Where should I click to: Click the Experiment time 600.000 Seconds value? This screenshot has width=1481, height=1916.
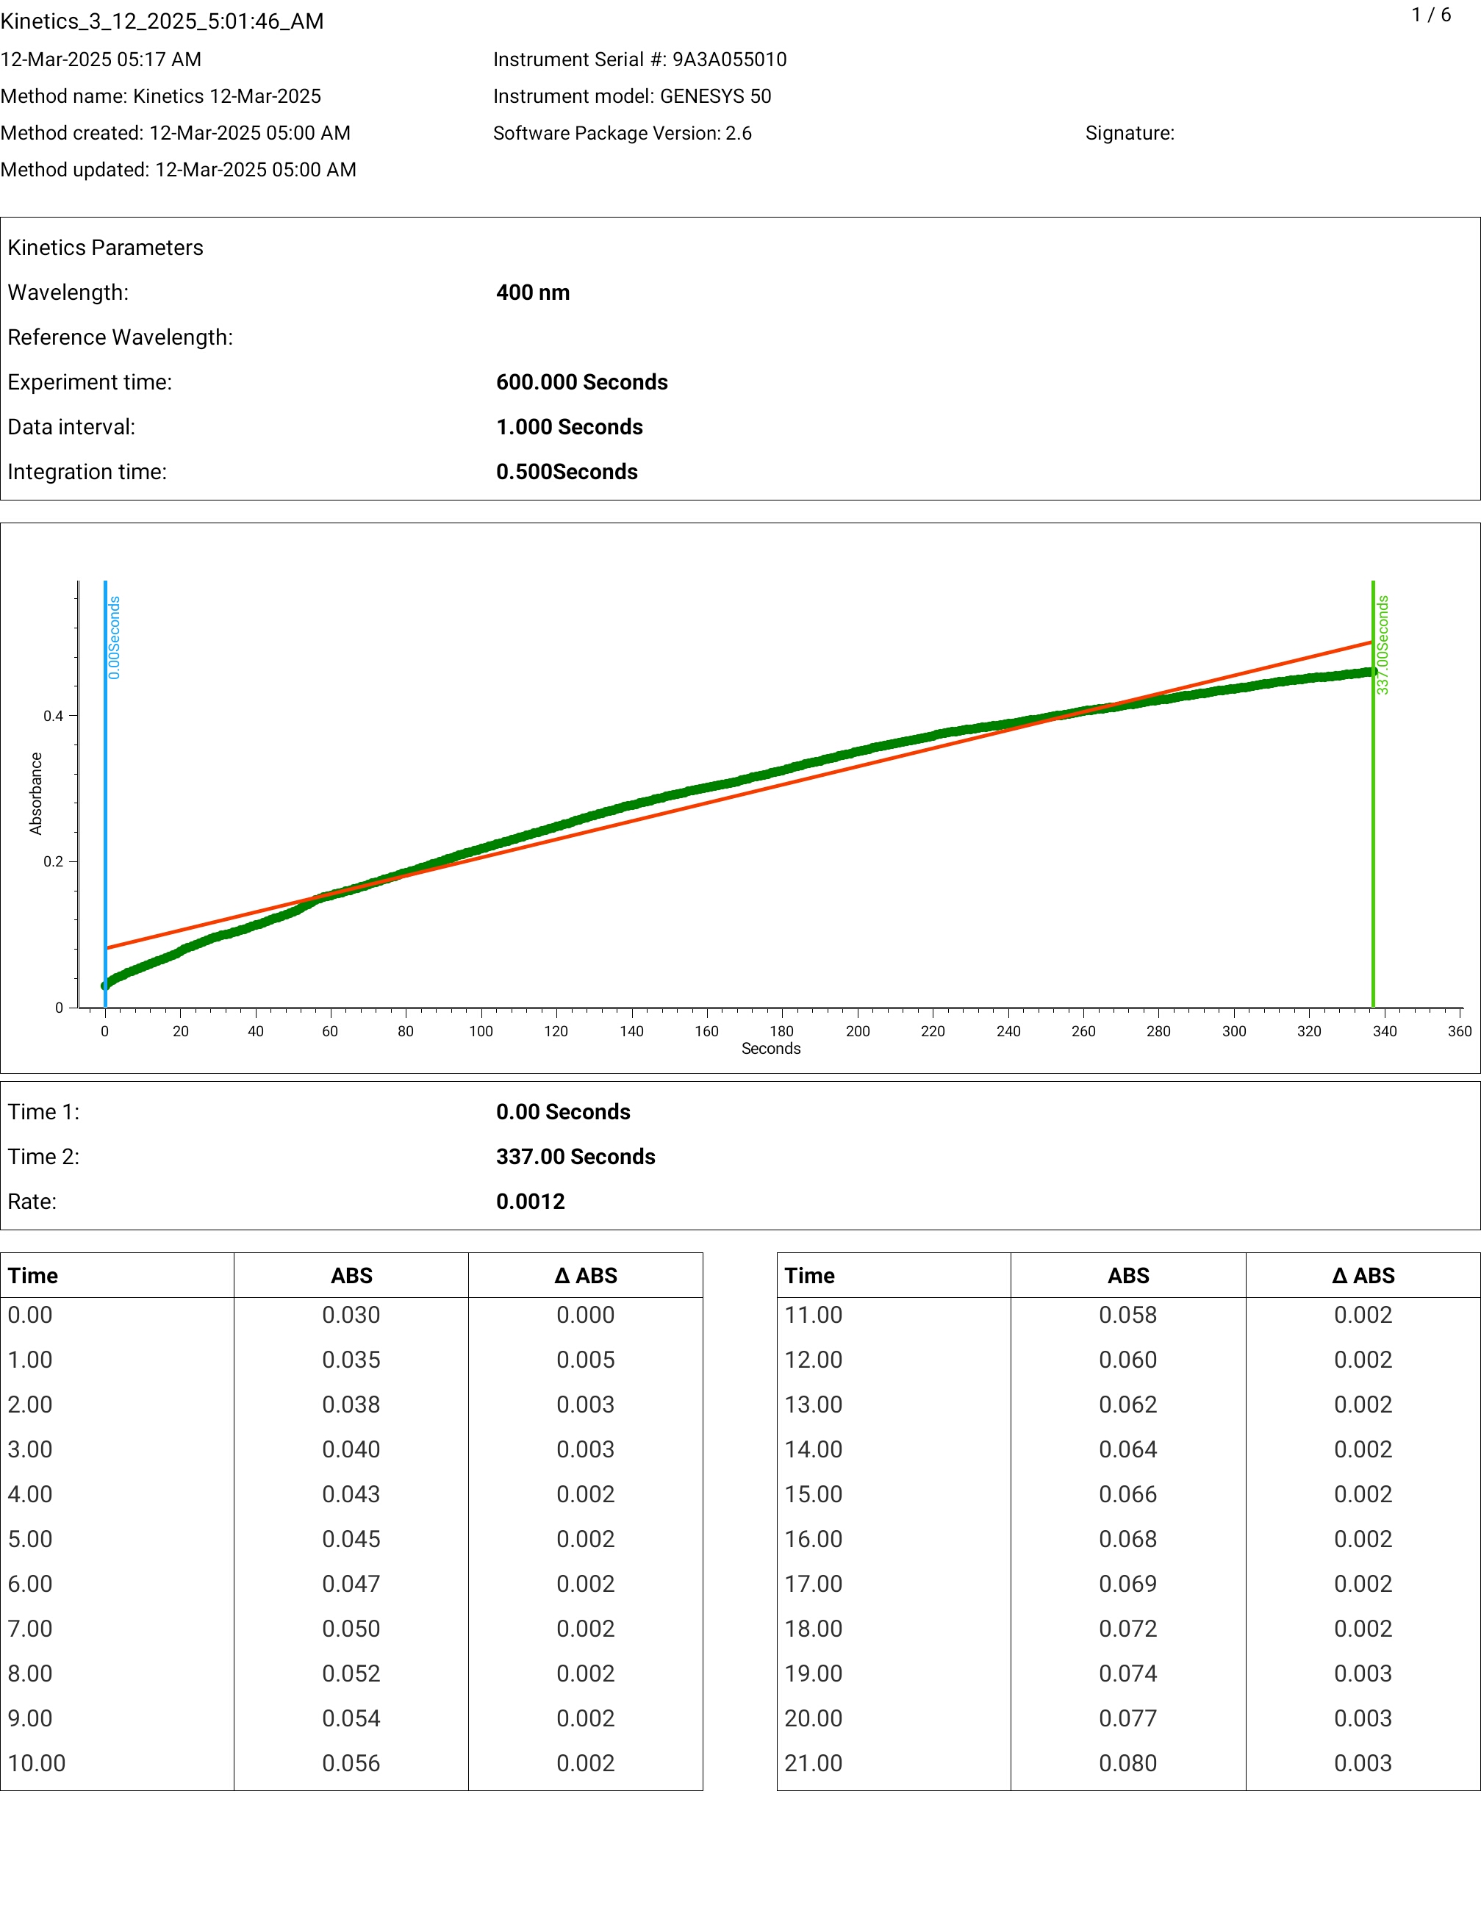(x=581, y=381)
